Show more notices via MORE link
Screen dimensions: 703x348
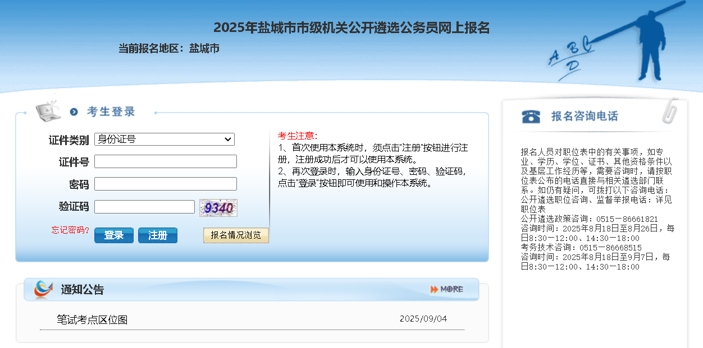click(x=447, y=289)
